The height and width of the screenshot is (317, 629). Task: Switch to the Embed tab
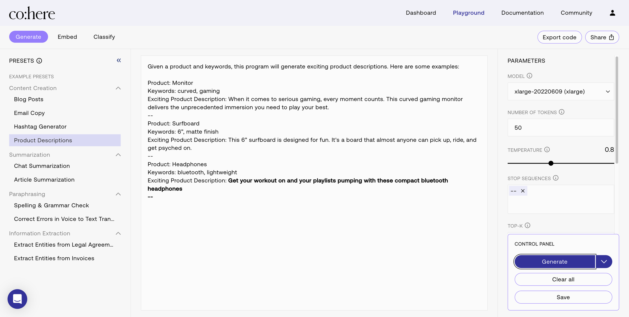[x=67, y=37]
